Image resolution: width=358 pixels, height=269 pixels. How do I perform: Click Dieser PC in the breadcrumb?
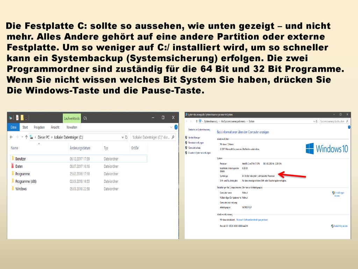[x=44, y=137]
